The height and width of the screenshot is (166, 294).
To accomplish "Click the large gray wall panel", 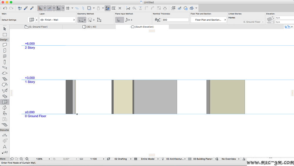I will coord(156,97).
